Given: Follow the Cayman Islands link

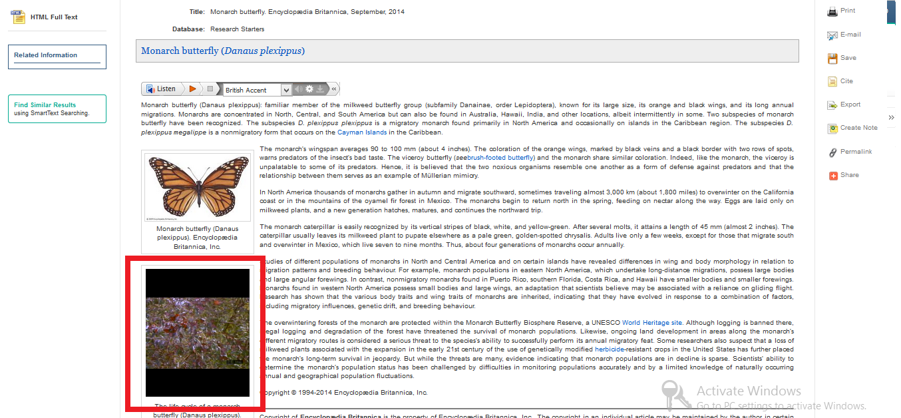Looking at the screenshot, I should click(x=361, y=132).
